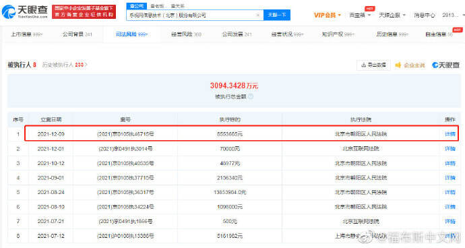The image size is (465, 248).
Task: Open 详情 for case dated 2021-09-01
Action: tap(450, 178)
